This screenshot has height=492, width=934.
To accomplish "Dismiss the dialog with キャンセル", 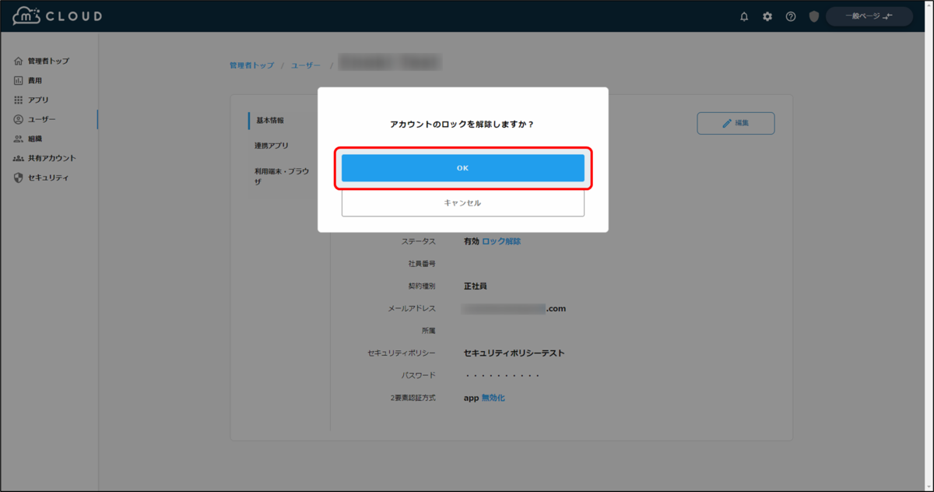I will click(463, 202).
